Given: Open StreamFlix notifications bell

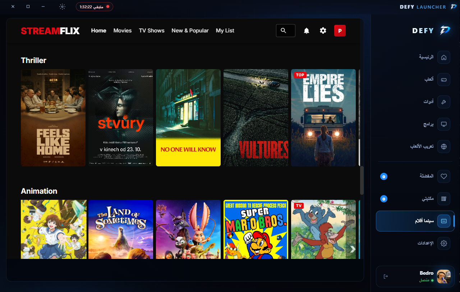Looking at the screenshot, I should click(x=307, y=31).
